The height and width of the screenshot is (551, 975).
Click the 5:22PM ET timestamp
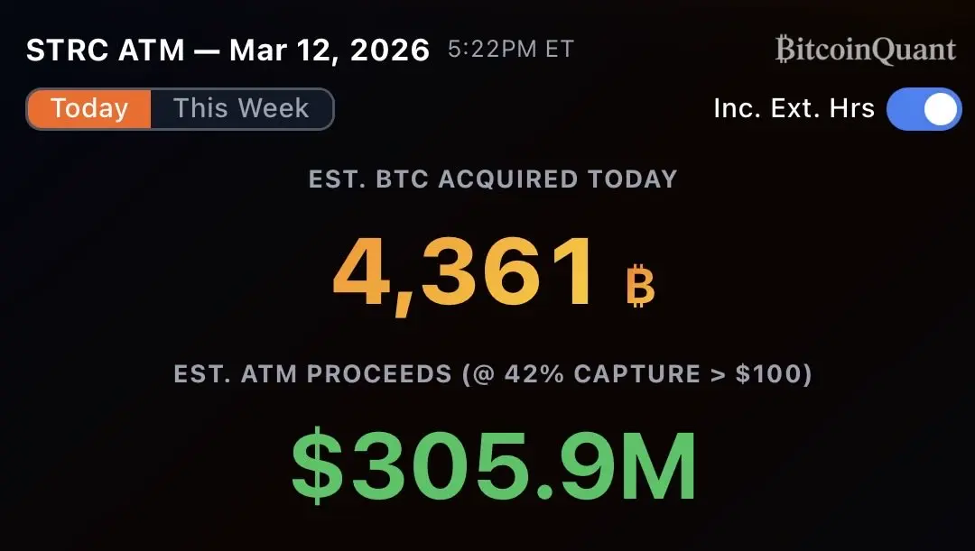510,49
